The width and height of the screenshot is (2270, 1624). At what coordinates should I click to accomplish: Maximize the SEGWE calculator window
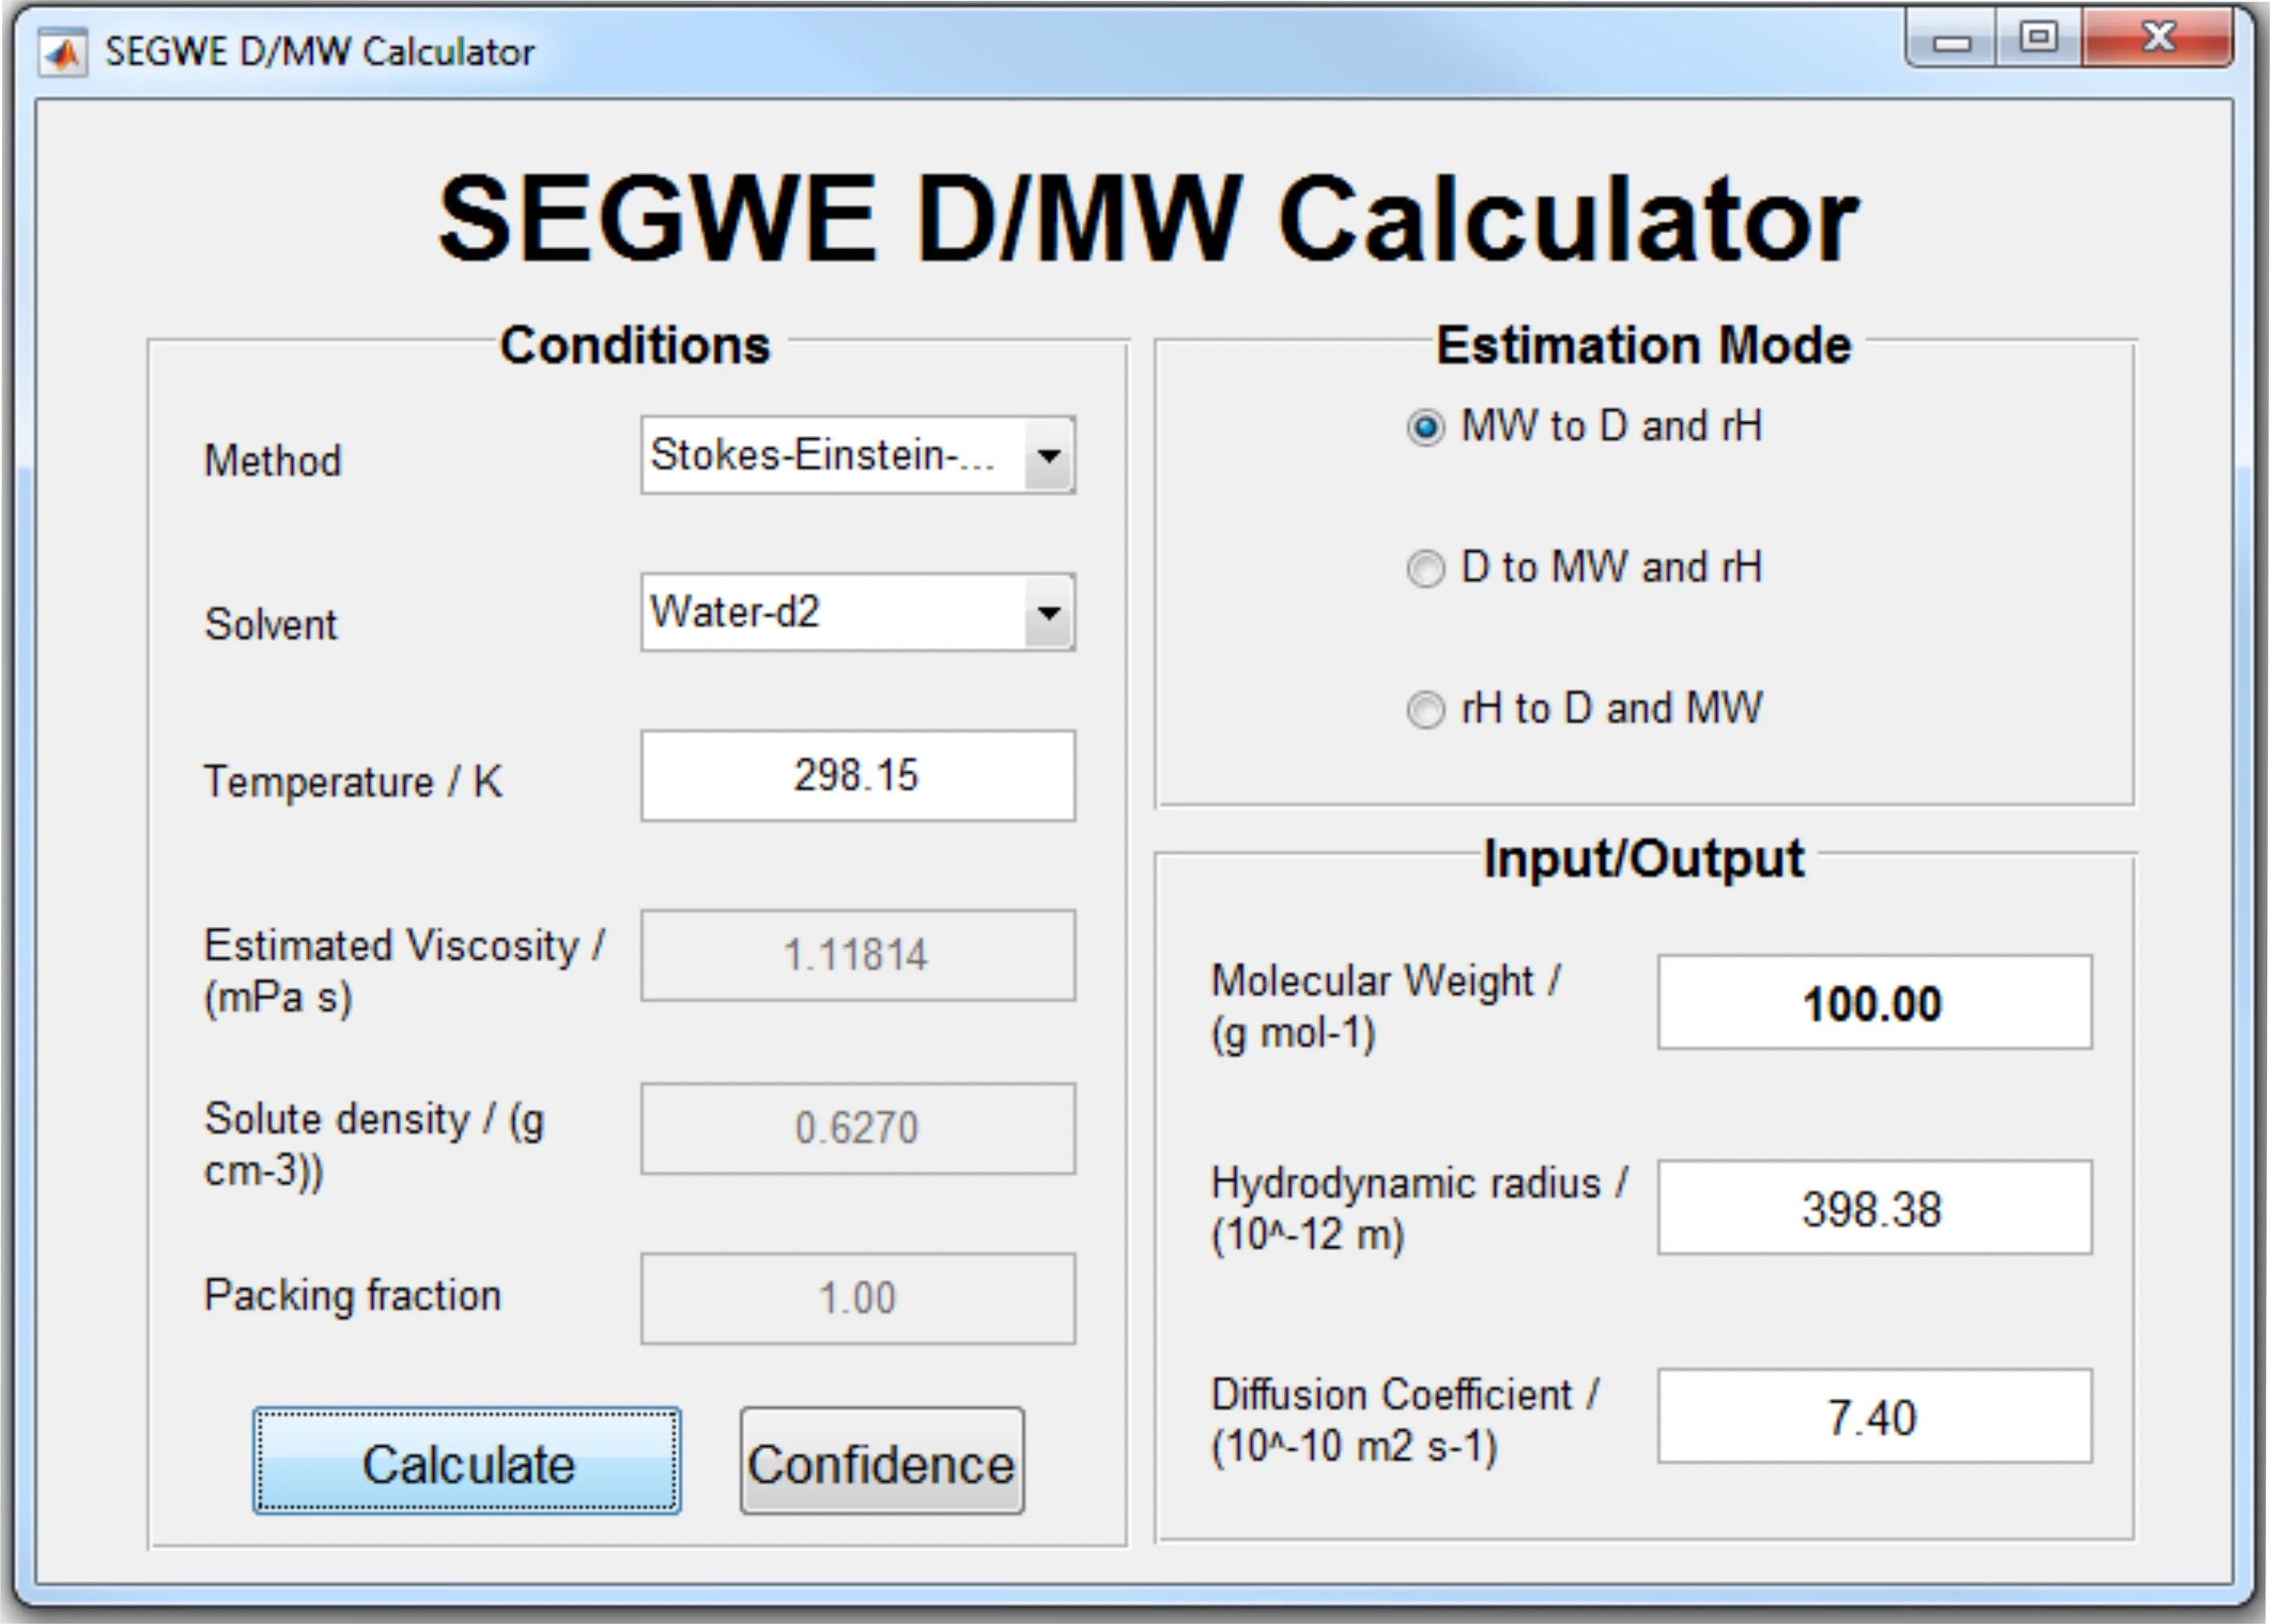[2038, 38]
